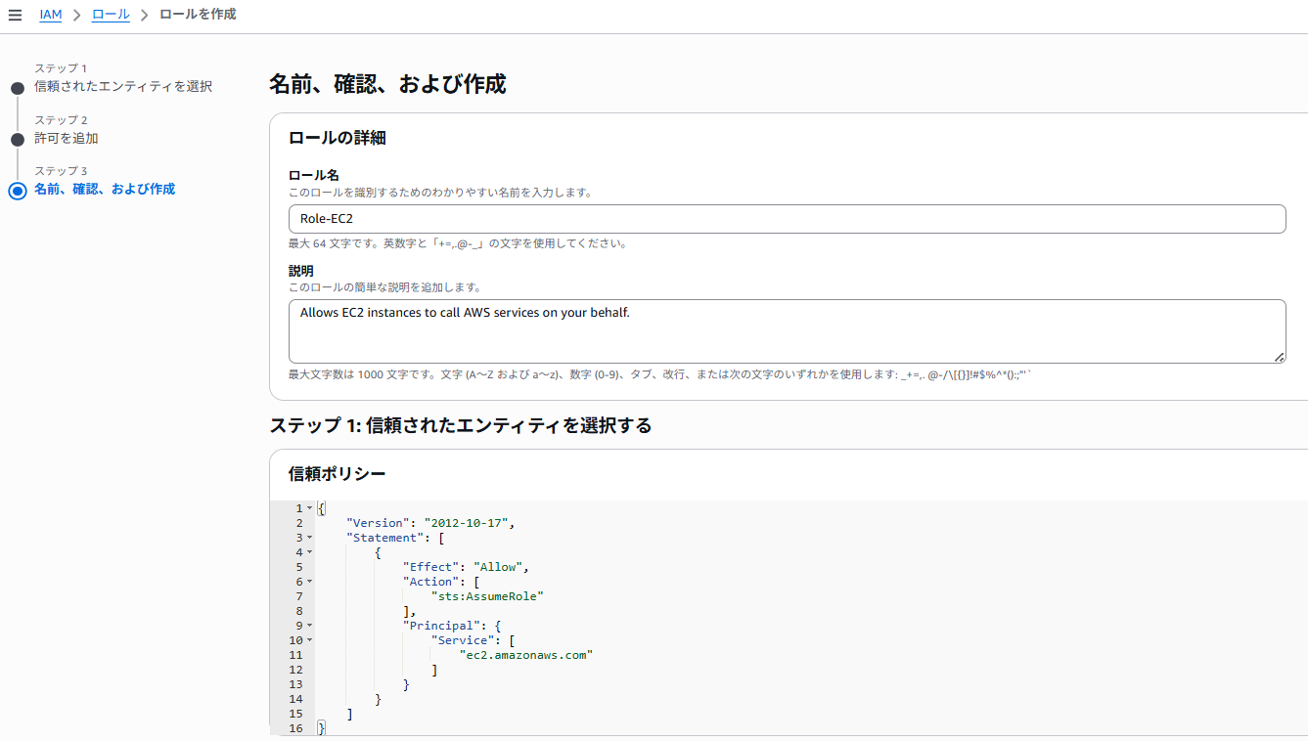
Task: Click line number 7 in the policy editor
Action: [299, 595]
